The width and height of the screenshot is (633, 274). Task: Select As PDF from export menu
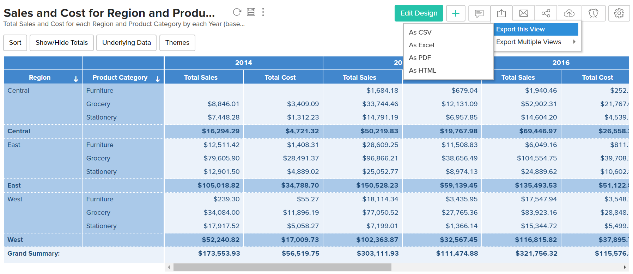pyautogui.click(x=420, y=58)
